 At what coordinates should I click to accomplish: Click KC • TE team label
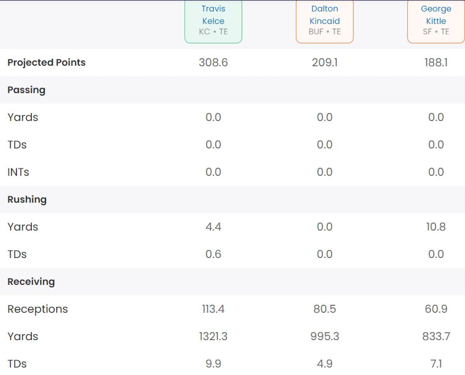coord(213,32)
